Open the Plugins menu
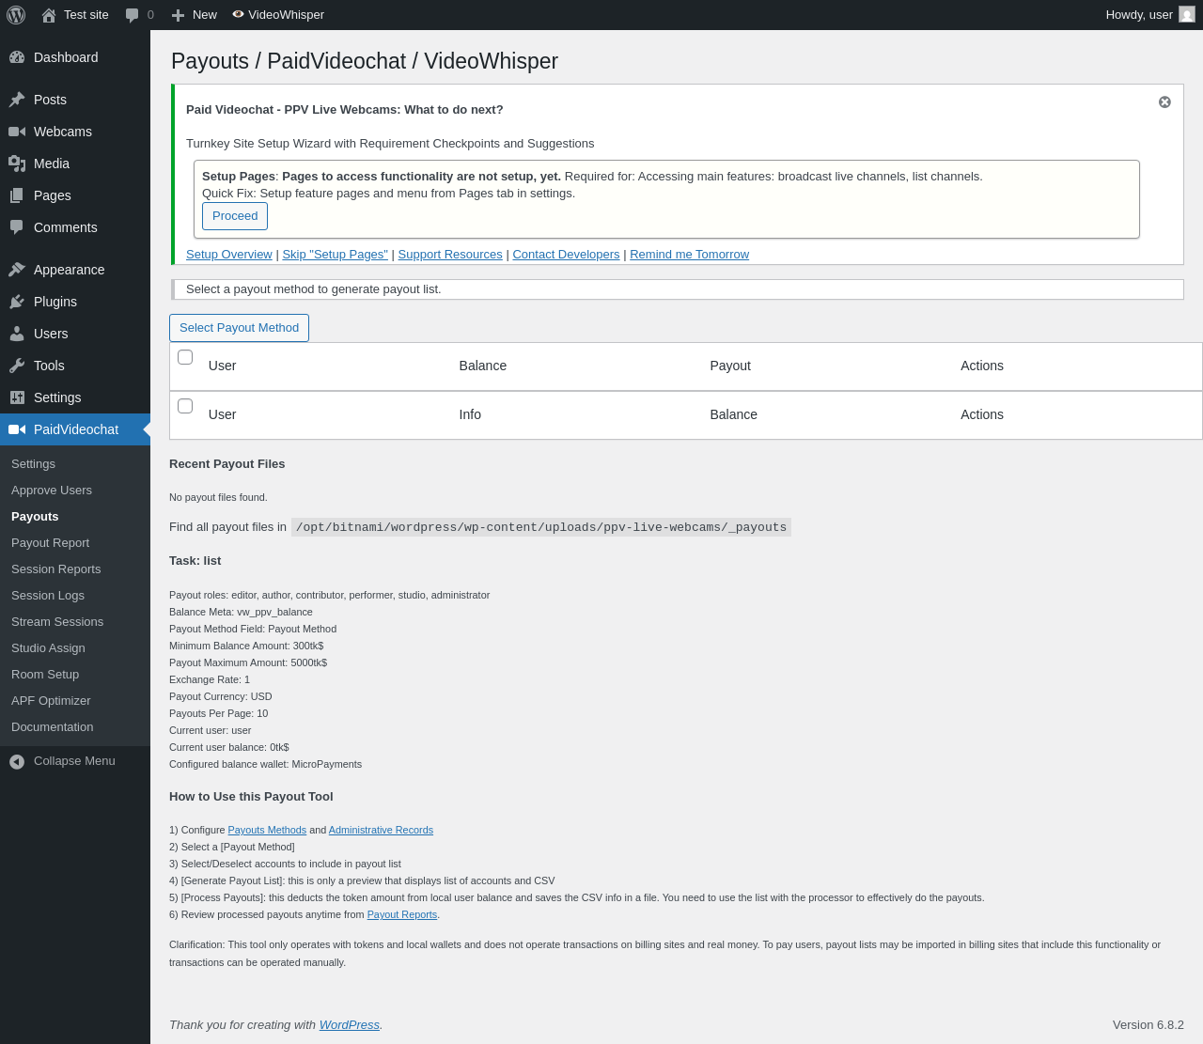 (x=75, y=302)
